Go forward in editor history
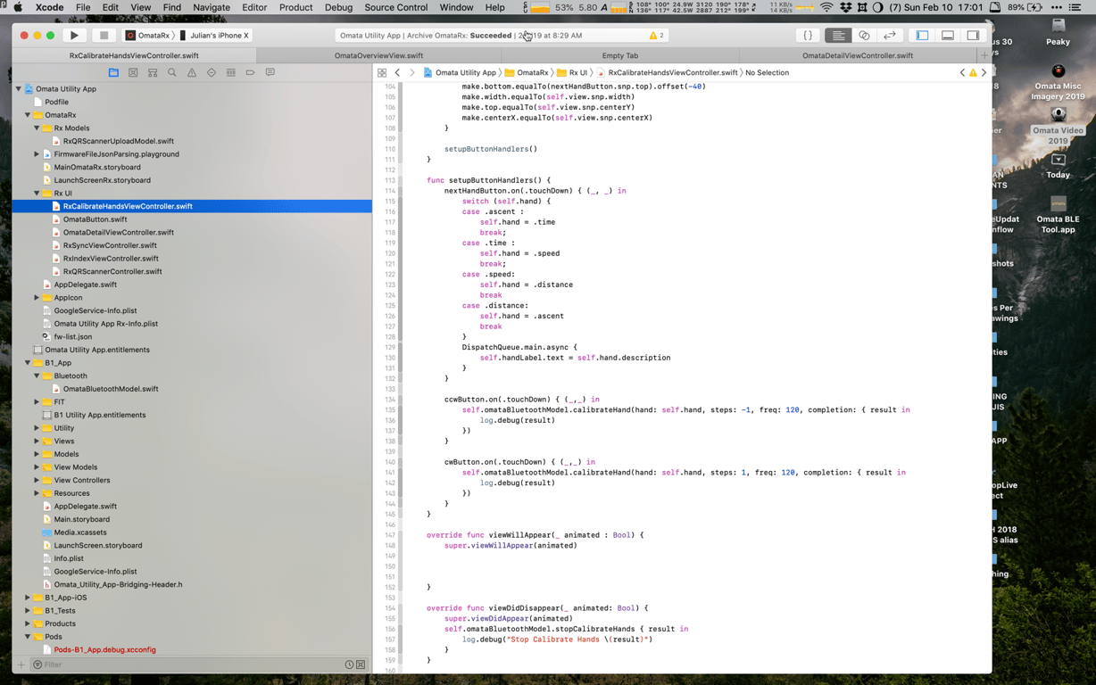The height and width of the screenshot is (685, 1096). 411,72
